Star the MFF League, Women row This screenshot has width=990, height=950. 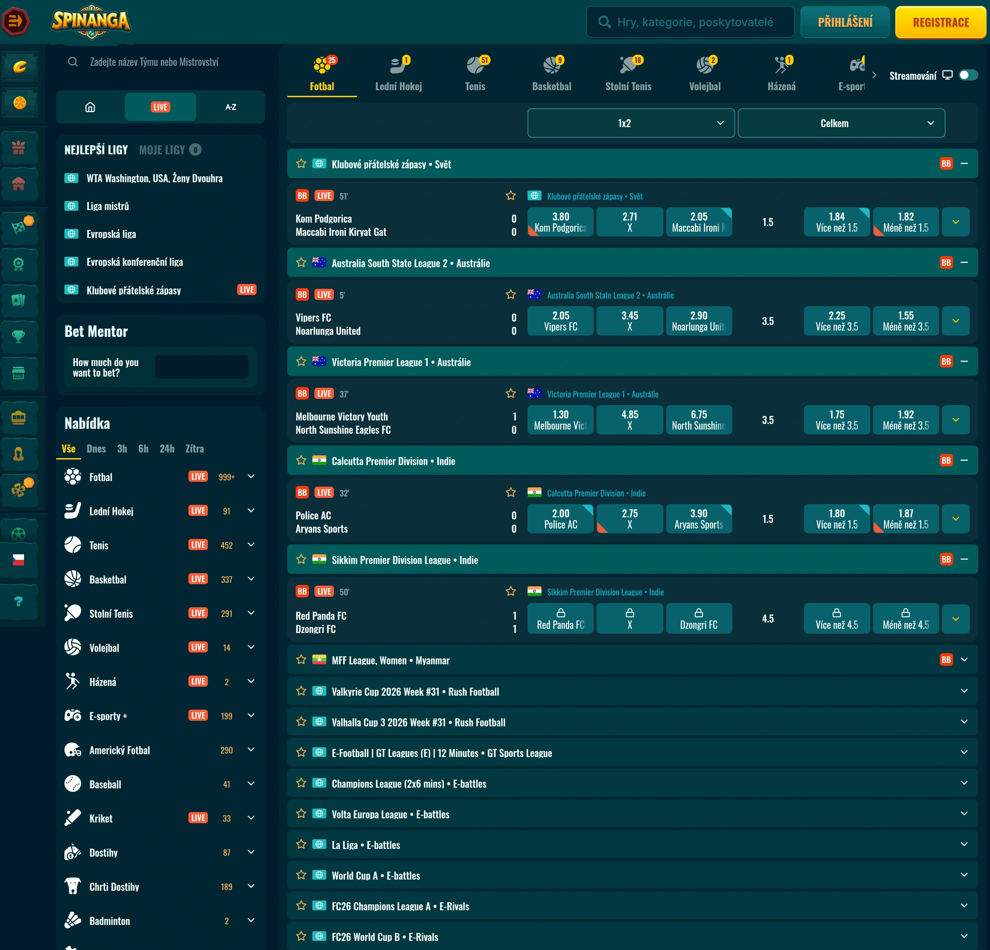302,660
